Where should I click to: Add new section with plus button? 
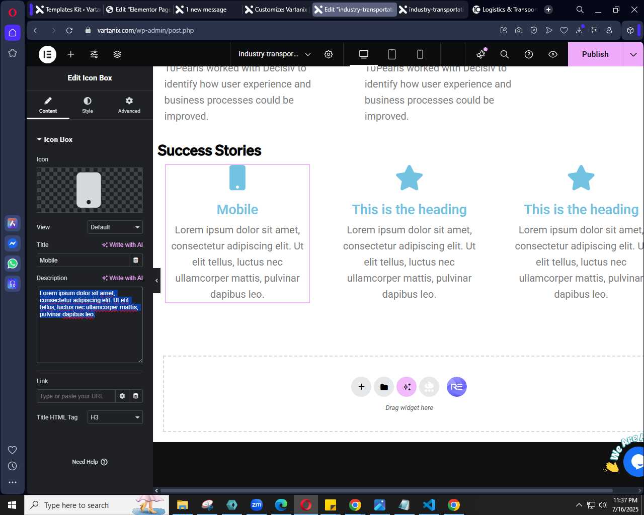[361, 387]
